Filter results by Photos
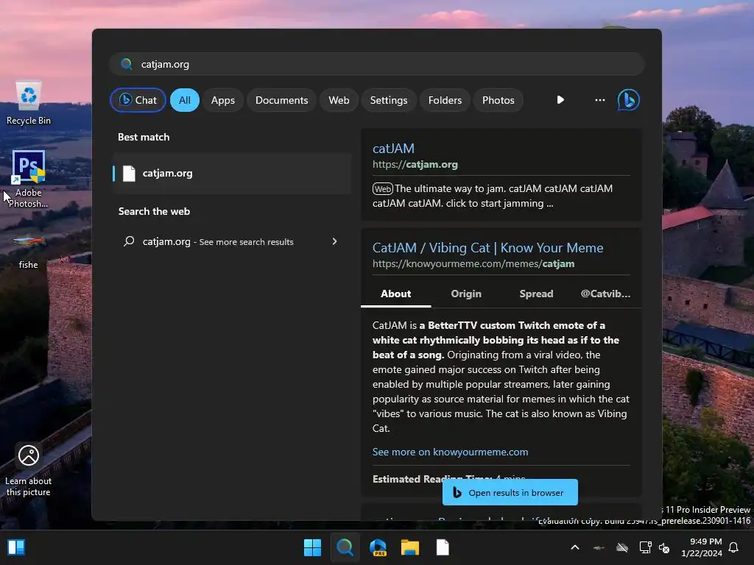This screenshot has height=565, width=754. 498,100
